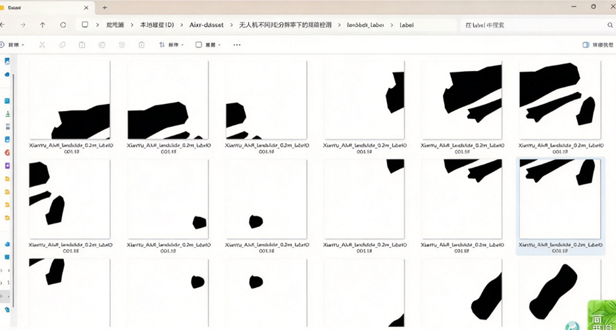Open Documents in the sidebar
The image size is (616, 330).
pos(7,127)
